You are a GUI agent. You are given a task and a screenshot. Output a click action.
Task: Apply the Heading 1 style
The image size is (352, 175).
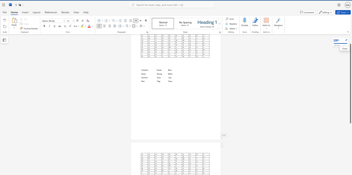[x=207, y=24]
